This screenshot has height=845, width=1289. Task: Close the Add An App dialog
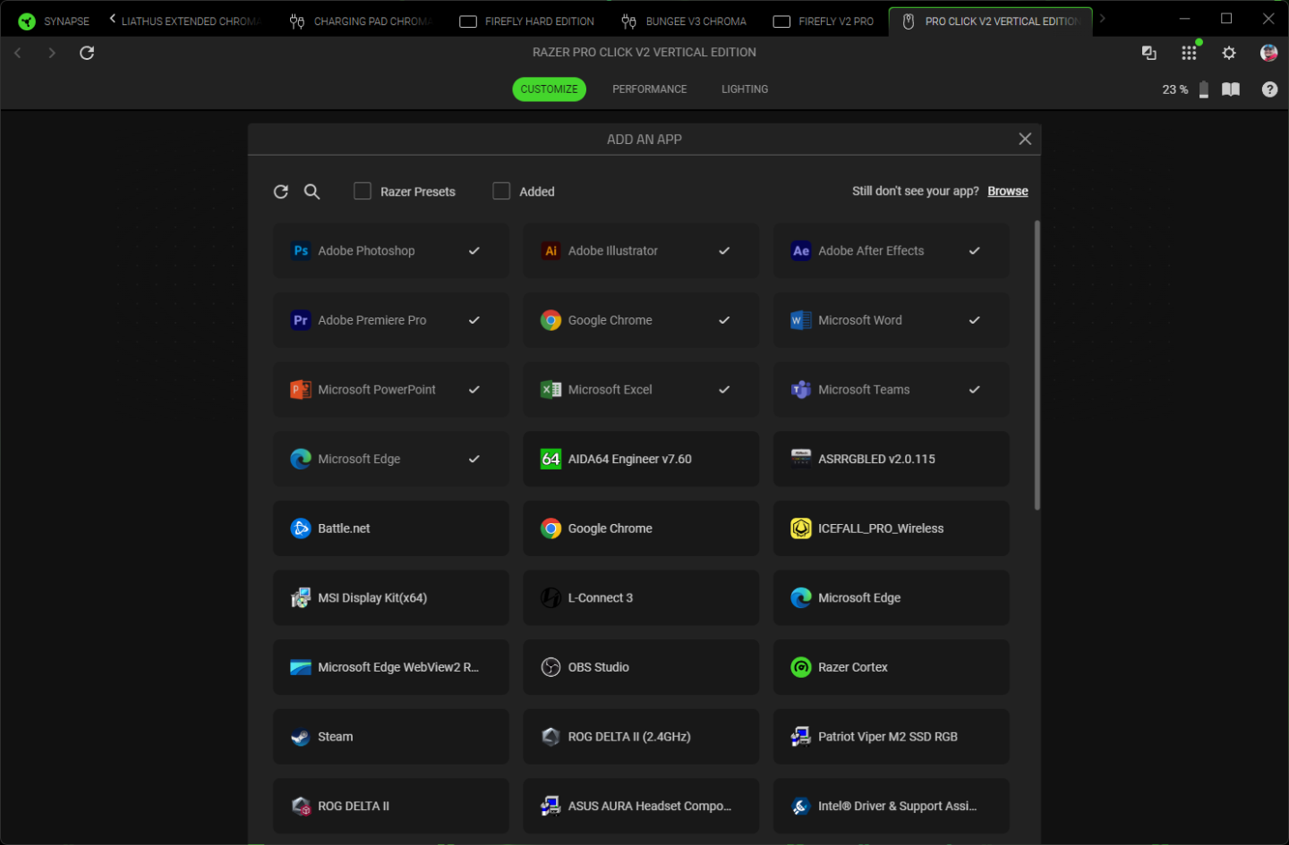coord(1025,139)
